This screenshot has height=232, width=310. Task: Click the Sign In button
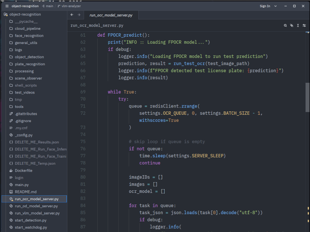tap(265, 6)
